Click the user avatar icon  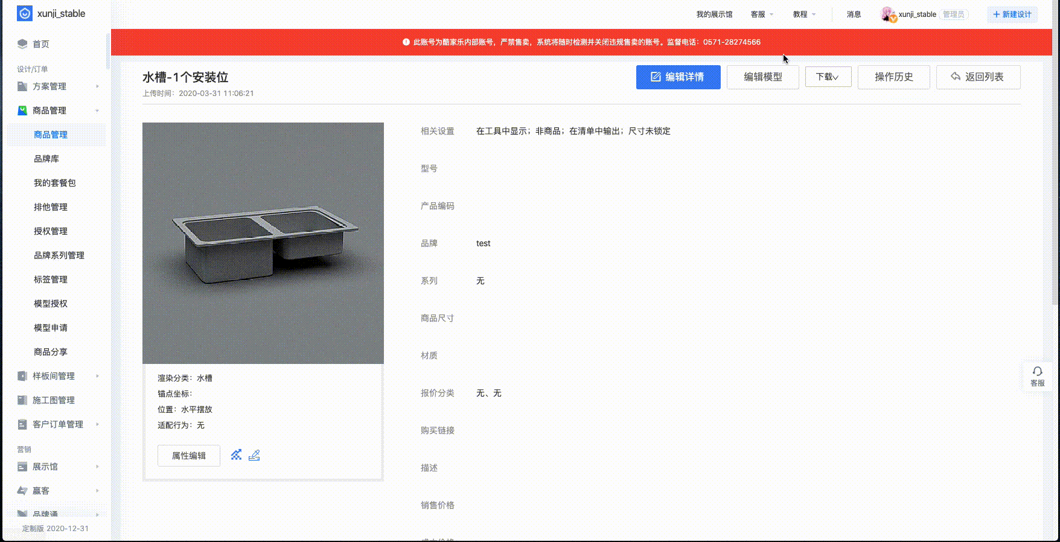(x=887, y=14)
